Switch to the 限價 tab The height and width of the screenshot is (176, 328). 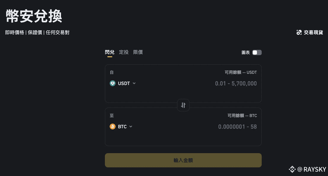[x=138, y=52]
